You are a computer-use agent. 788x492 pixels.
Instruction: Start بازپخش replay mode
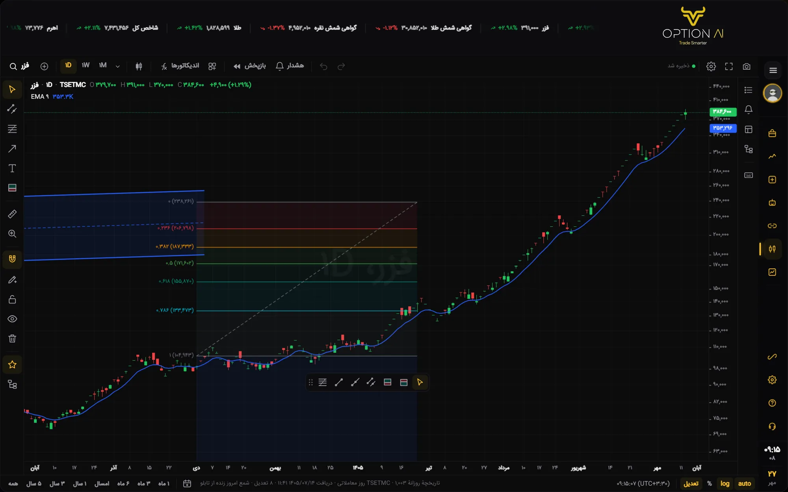tap(249, 66)
